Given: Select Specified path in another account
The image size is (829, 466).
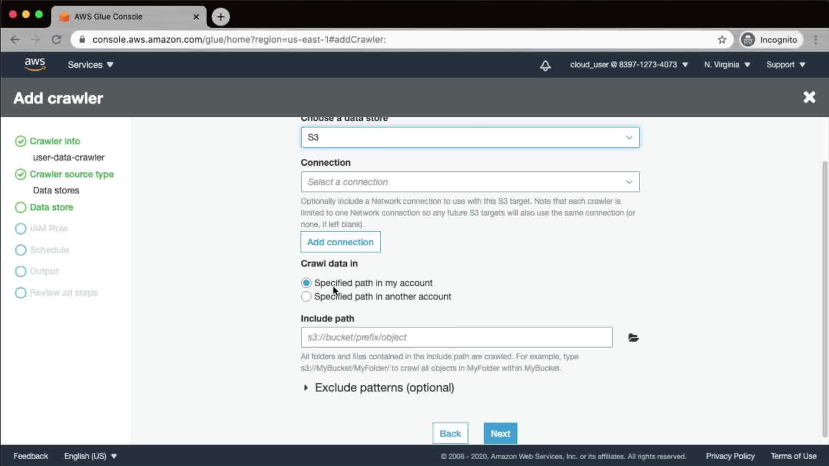Looking at the screenshot, I should coord(306,297).
